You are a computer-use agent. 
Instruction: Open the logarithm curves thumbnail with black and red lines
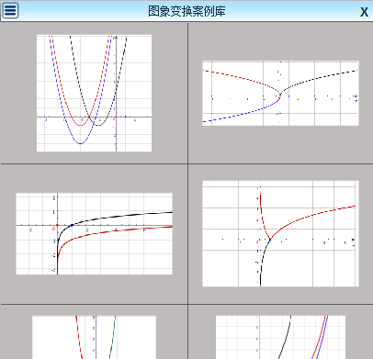pos(94,233)
